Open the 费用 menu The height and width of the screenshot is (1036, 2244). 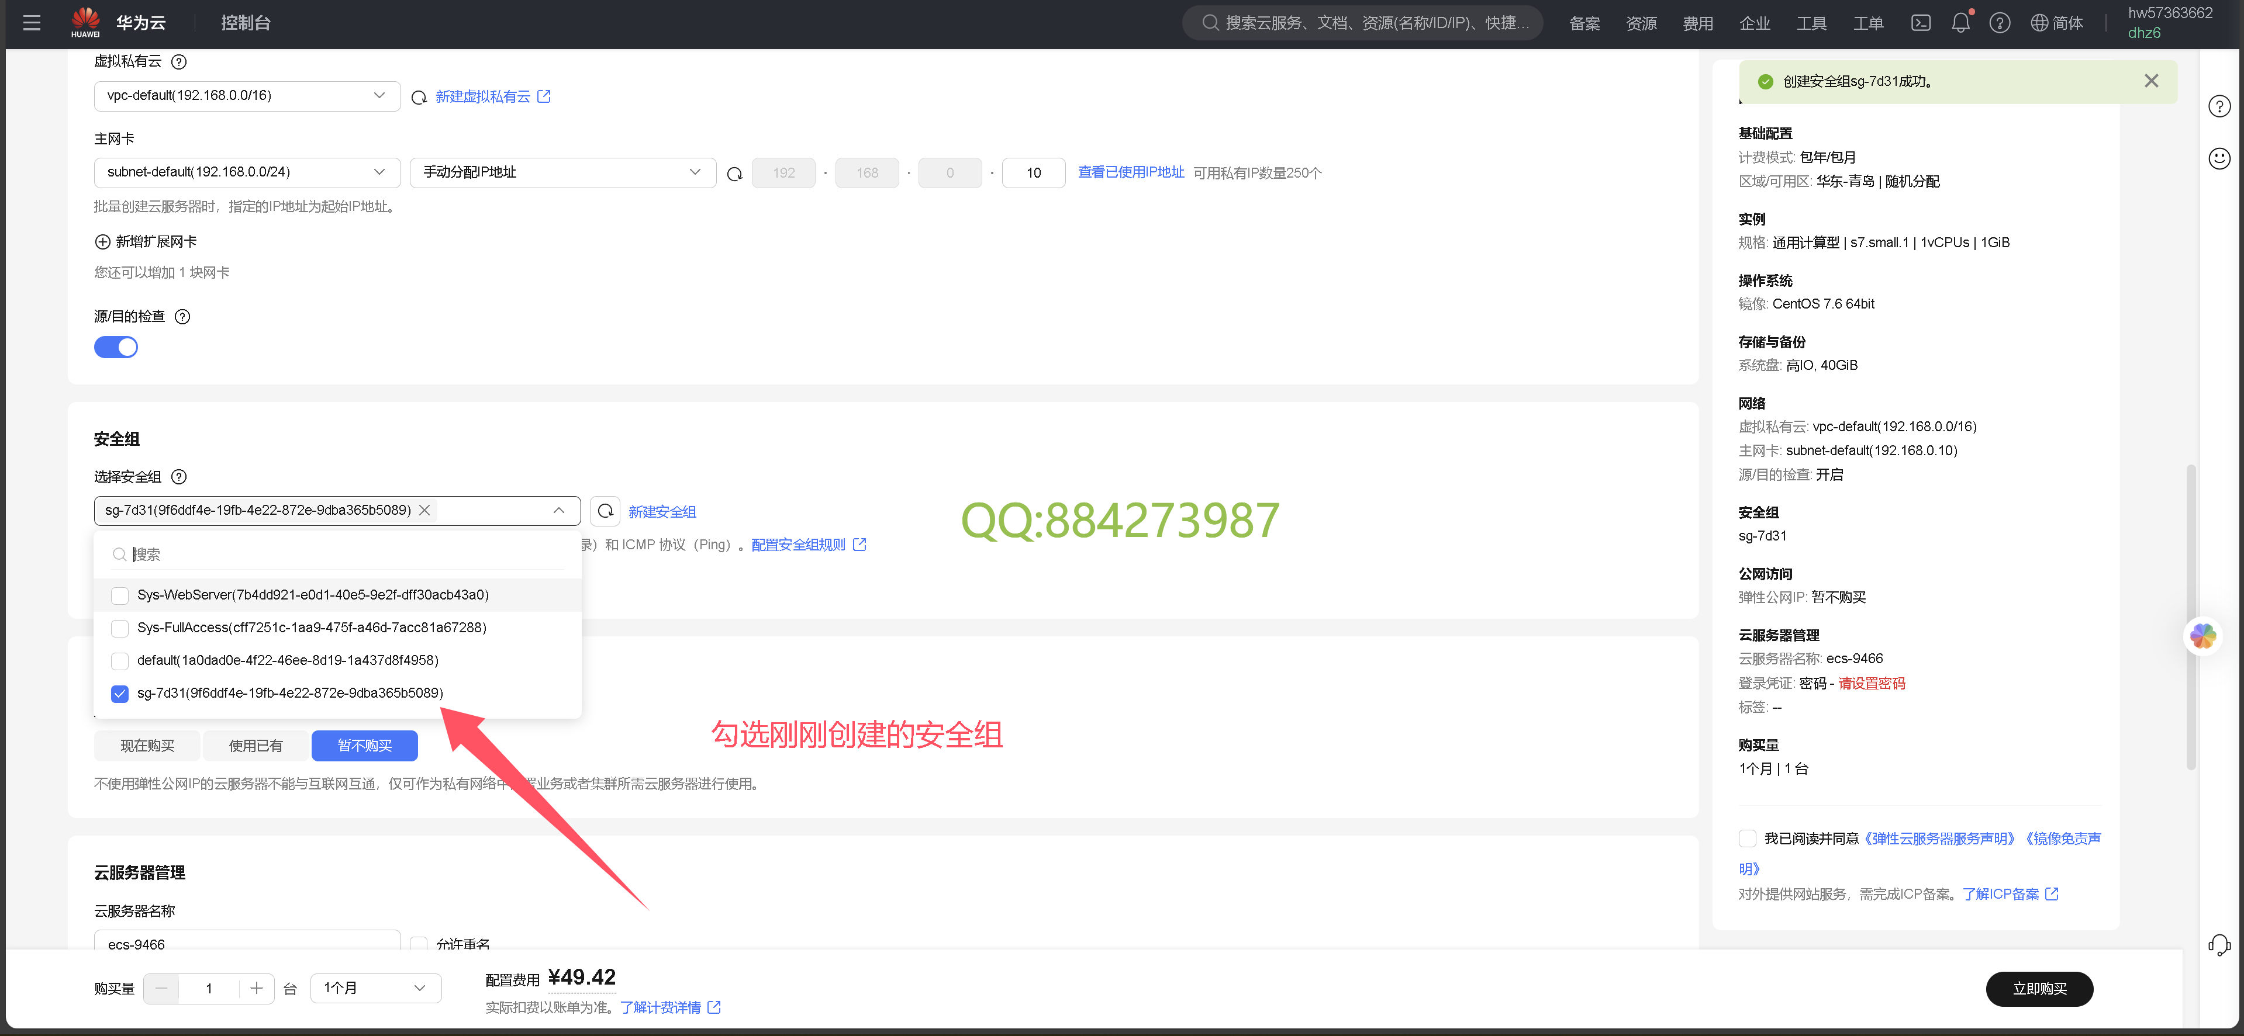click(1698, 23)
